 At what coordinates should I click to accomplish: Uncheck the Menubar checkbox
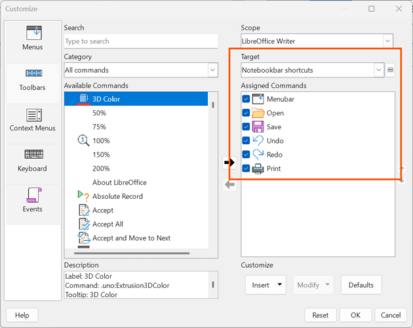246,99
